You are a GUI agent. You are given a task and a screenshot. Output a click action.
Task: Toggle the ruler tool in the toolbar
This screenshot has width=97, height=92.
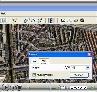tap(51, 20)
